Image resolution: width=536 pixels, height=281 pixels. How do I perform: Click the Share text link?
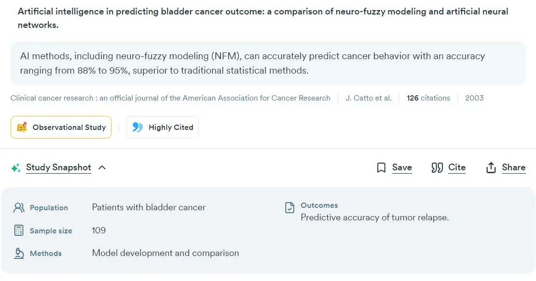pyautogui.click(x=513, y=167)
